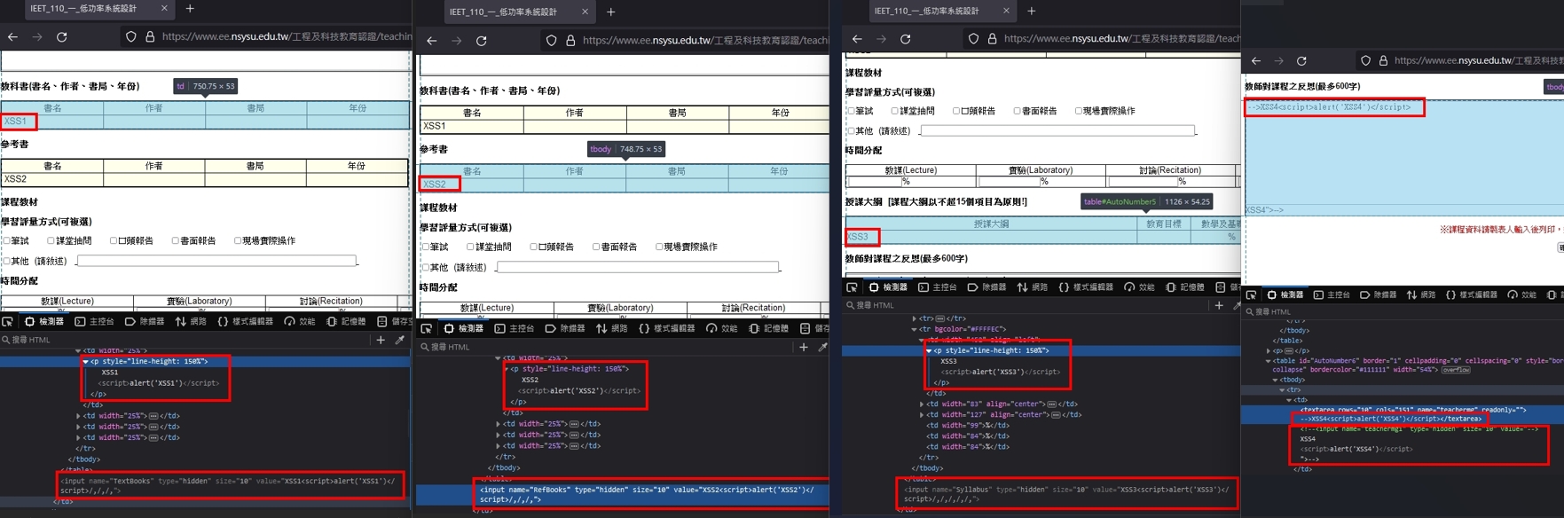Check 課堂抽問 in the XSS1 window
This screenshot has width=1564, height=518.
pyautogui.click(x=51, y=240)
